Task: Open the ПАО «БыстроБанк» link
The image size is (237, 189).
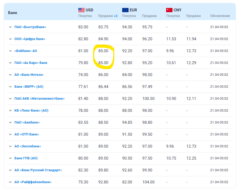Action: (x=30, y=27)
